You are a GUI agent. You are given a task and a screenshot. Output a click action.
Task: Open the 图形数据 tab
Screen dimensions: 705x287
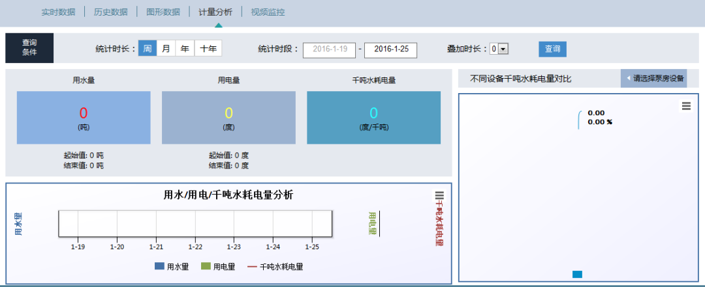(x=163, y=12)
